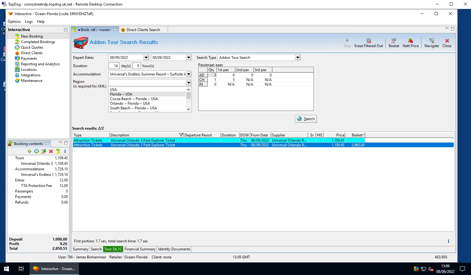Switch to the Identity Documents tab

[x=174, y=249]
